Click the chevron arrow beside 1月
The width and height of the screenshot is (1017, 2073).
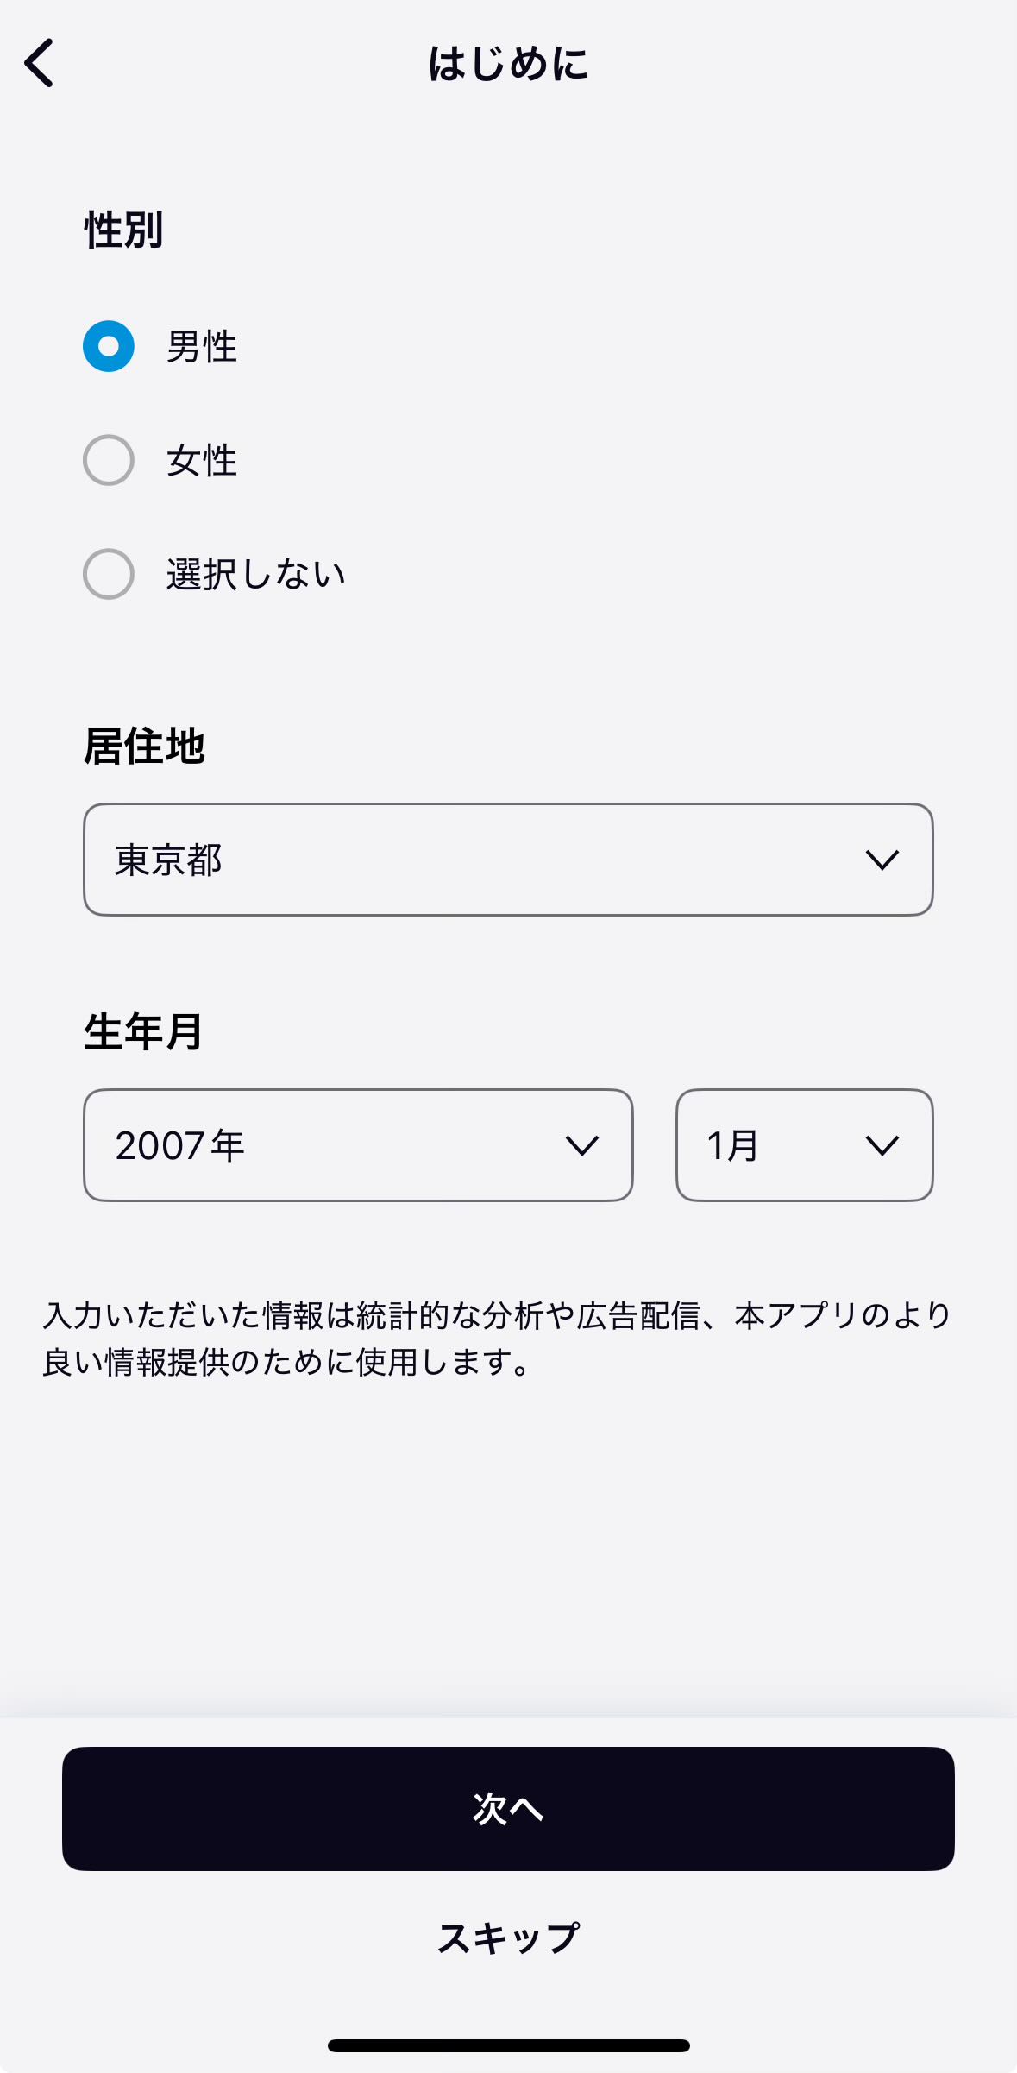(x=882, y=1146)
